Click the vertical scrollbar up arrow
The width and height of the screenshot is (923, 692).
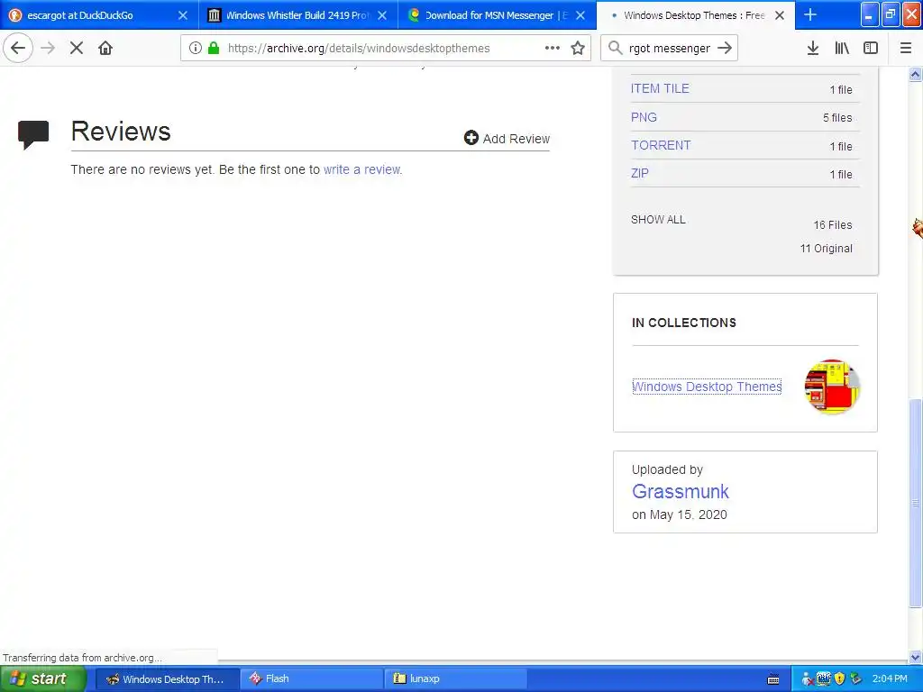[915, 74]
